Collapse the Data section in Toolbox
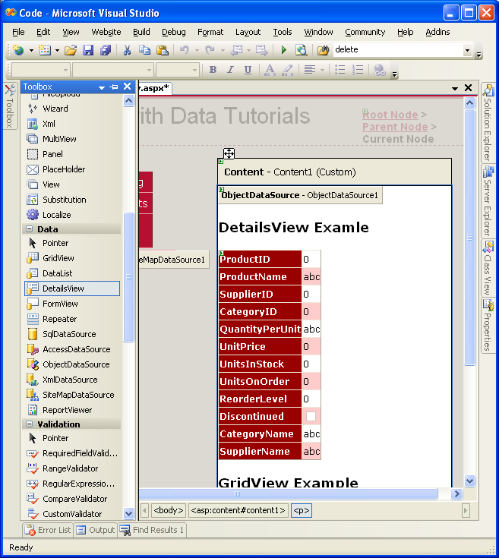The image size is (499, 558). (29, 229)
